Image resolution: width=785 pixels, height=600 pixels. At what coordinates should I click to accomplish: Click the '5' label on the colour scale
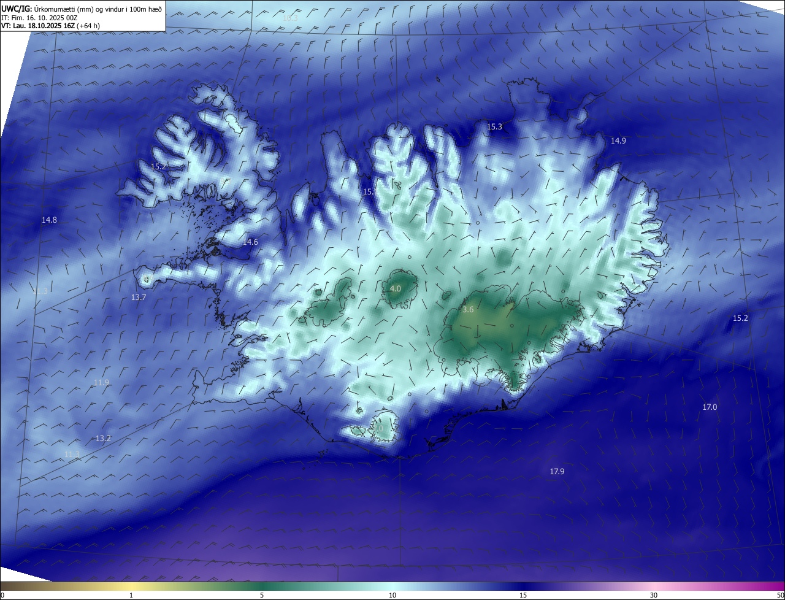(262, 595)
